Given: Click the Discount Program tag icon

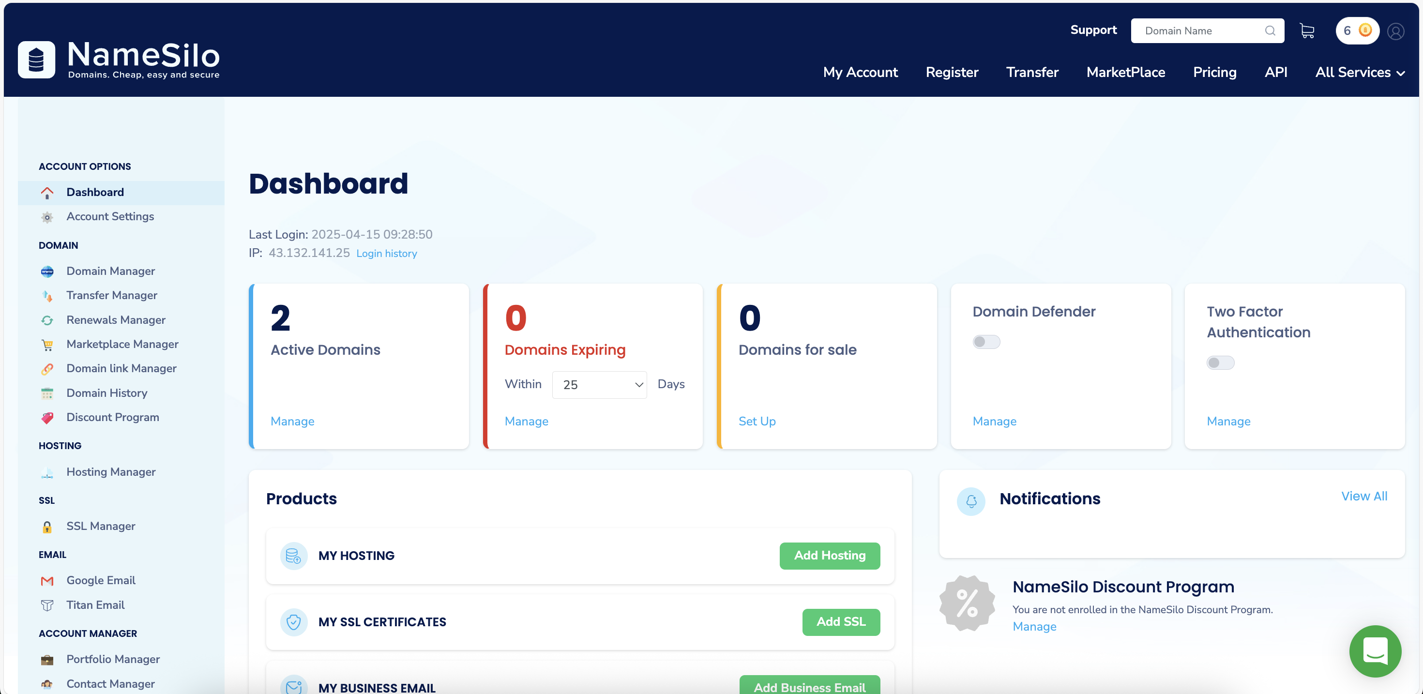Looking at the screenshot, I should click(47, 418).
